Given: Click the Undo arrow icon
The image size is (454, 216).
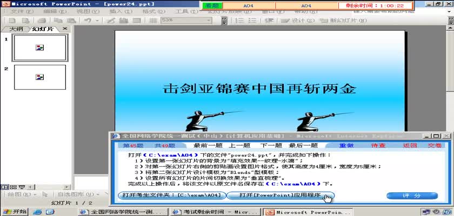Looking at the screenshot, I should [x=88, y=21].
